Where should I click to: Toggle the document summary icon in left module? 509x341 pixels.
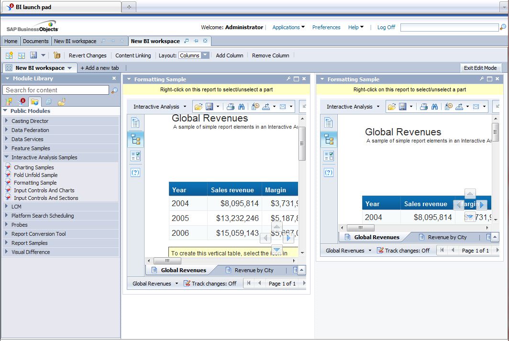click(135, 122)
